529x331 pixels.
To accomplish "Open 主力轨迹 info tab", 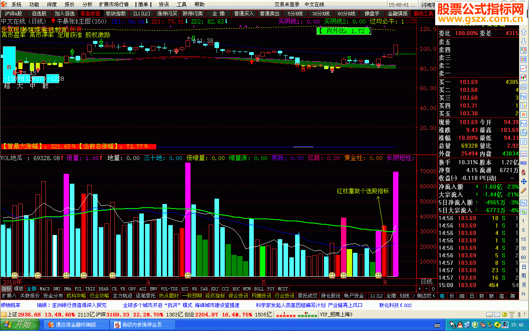I will (x=122, y=296).
